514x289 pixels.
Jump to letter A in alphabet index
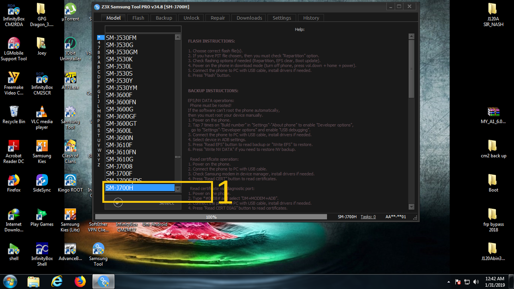point(99,62)
